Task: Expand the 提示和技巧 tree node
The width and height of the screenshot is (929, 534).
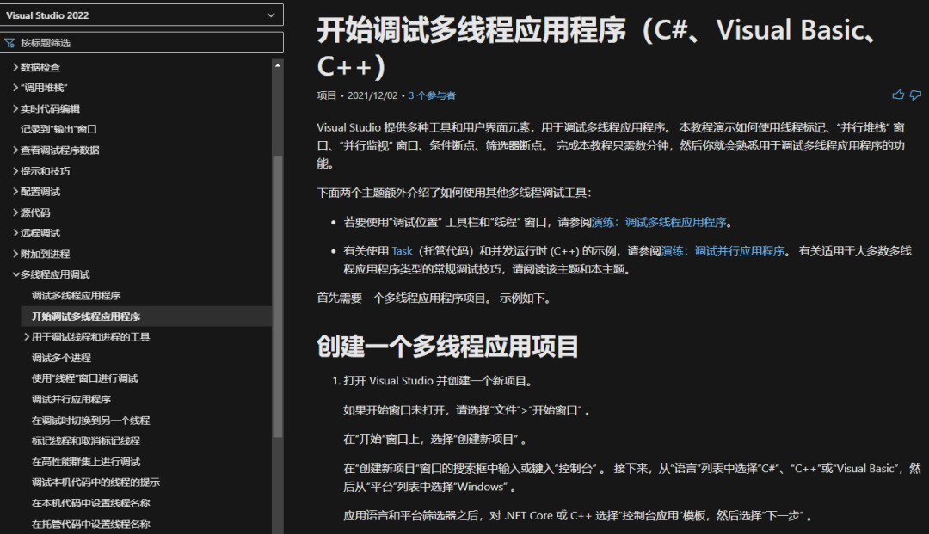Action: [x=15, y=171]
